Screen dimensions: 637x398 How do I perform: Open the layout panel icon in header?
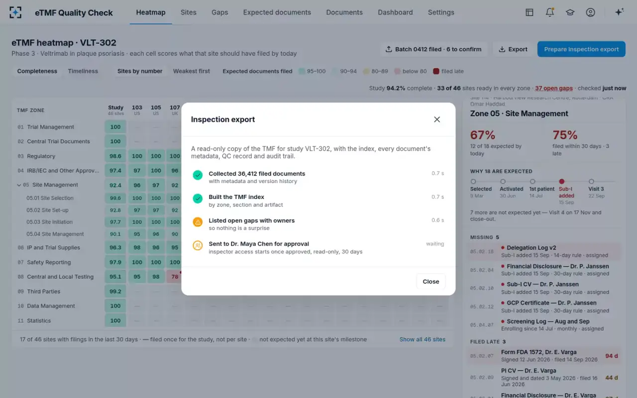(x=530, y=12)
